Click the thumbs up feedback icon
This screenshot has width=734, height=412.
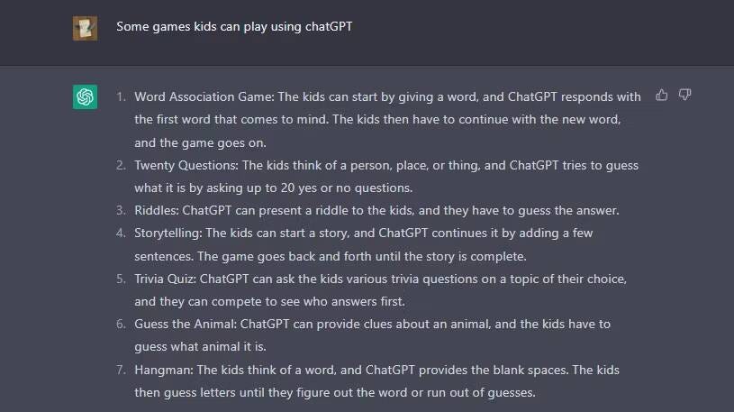pos(661,96)
